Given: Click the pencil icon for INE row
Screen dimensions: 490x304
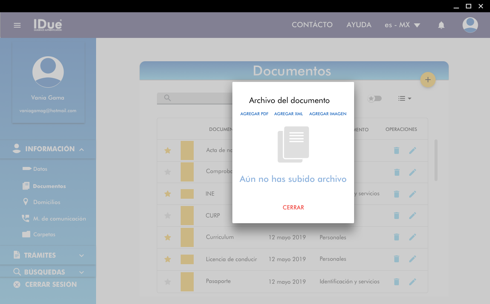Looking at the screenshot, I should (x=412, y=194).
